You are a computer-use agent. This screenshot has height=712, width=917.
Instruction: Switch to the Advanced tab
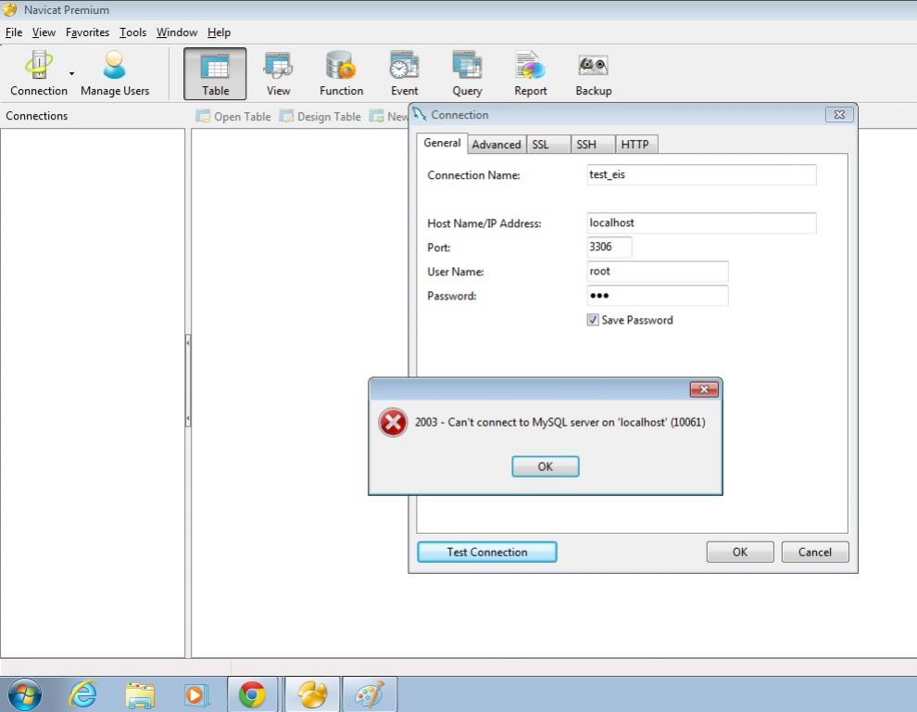[496, 144]
